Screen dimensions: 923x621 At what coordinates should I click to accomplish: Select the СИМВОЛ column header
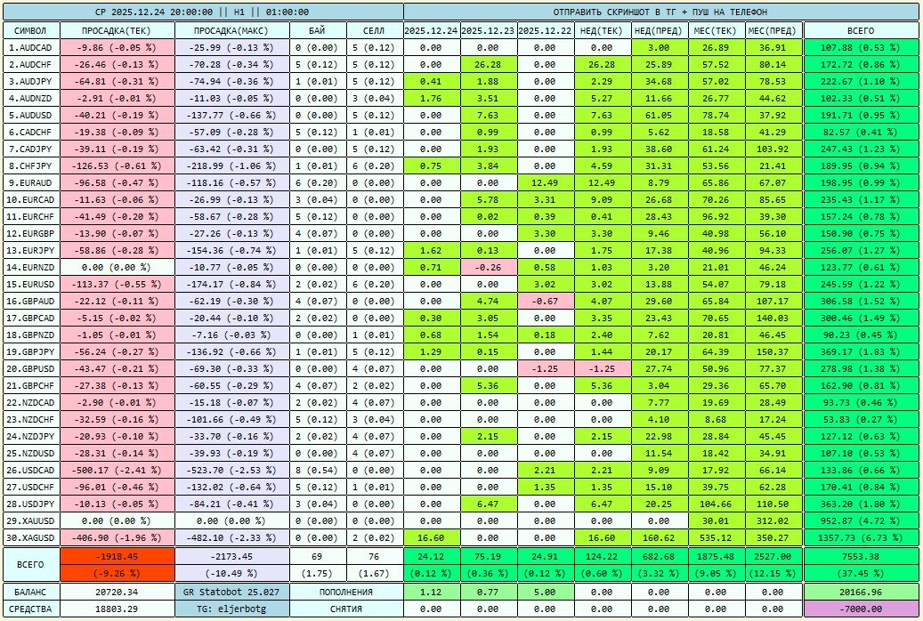pos(30,30)
